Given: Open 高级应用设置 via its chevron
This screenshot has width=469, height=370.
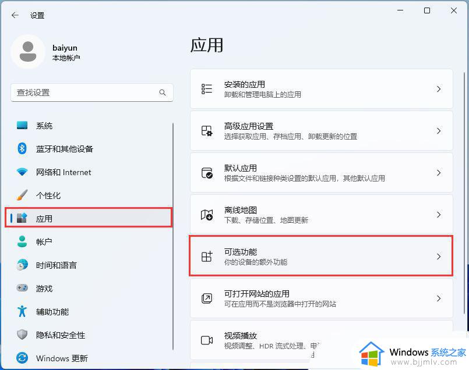Looking at the screenshot, I should 439,131.
